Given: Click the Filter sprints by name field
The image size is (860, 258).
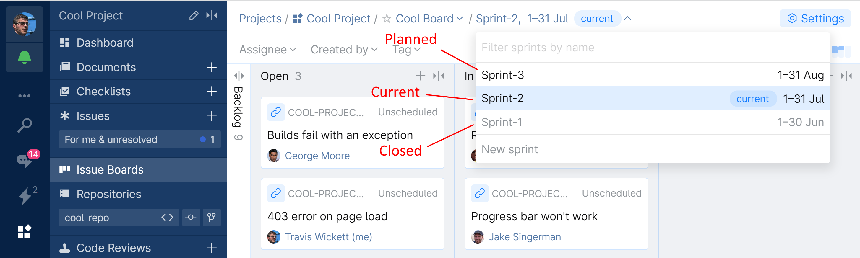Looking at the screenshot, I should pyautogui.click(x=651, y=48).
